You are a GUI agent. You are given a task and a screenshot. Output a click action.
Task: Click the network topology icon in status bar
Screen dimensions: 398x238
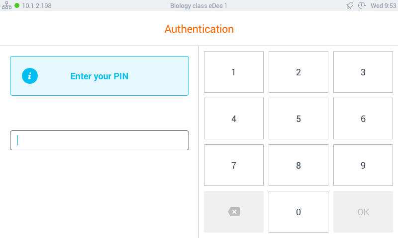(x=6, y=5)
